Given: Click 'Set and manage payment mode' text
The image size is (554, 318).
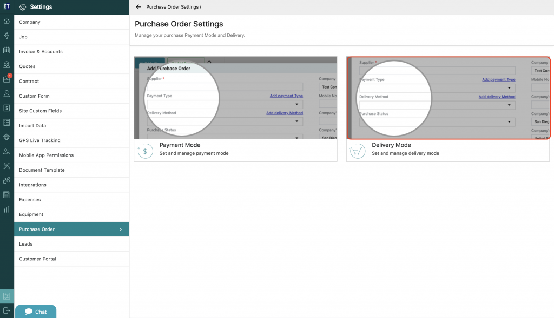Looking at the screenshot, I should pos(194,153).
